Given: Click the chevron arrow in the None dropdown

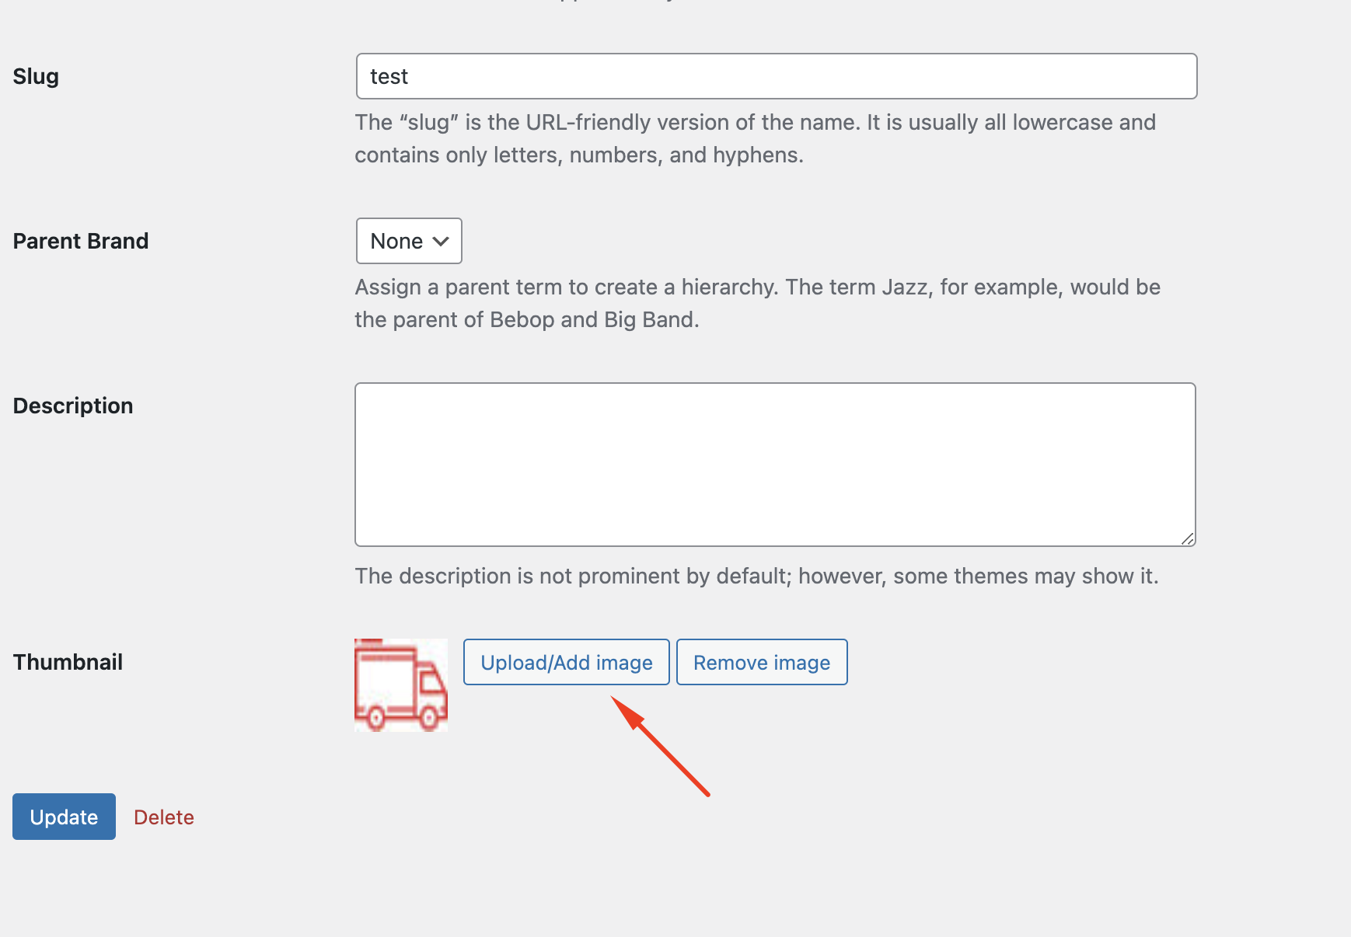Looking at the screenshot, I should [x=441, y=242].
